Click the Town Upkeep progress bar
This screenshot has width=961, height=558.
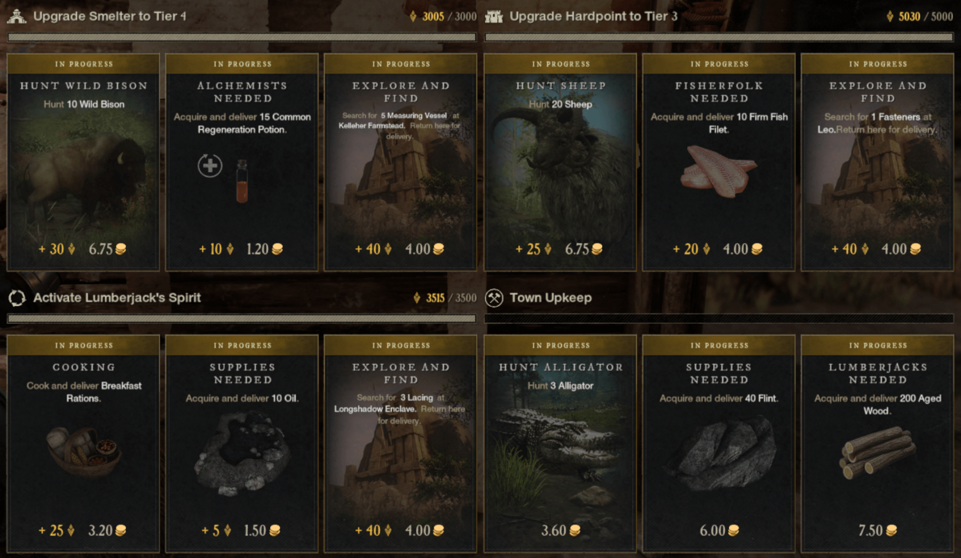point(719,318)
